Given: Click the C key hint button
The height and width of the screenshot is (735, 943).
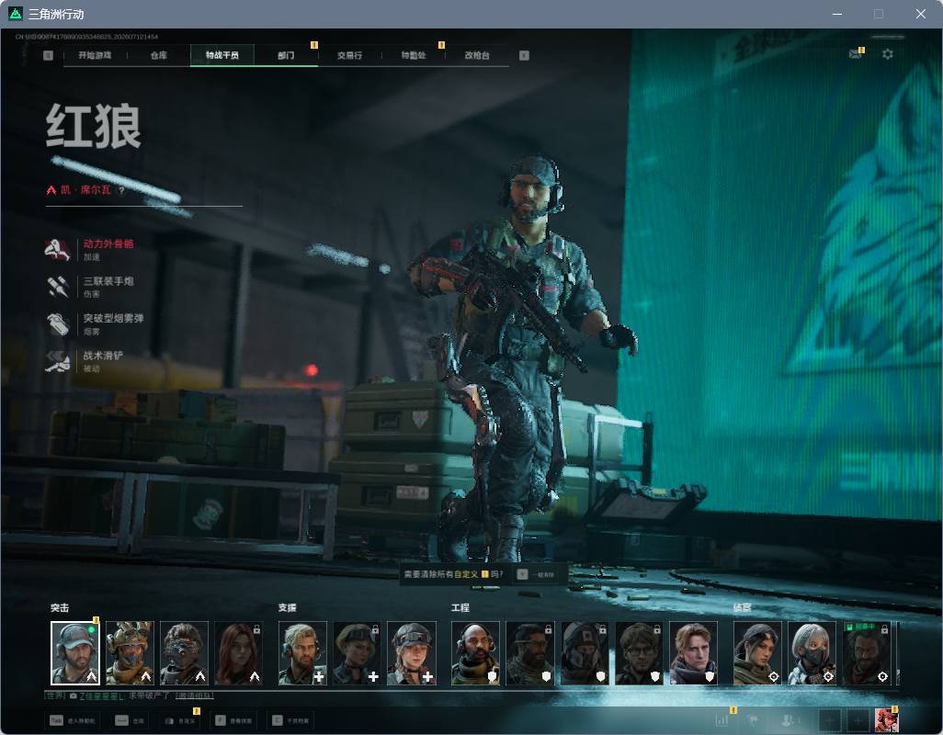Looking at the screenshot, I should (x=291, y=720).
